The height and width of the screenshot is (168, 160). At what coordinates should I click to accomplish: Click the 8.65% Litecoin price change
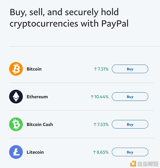coord(103,152)
